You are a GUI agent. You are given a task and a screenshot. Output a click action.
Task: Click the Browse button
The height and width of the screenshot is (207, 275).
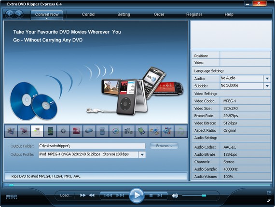[x=164, y=146]
